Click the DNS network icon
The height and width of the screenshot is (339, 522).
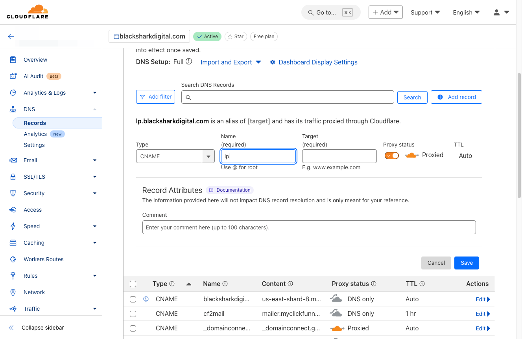tap(13, 109)
